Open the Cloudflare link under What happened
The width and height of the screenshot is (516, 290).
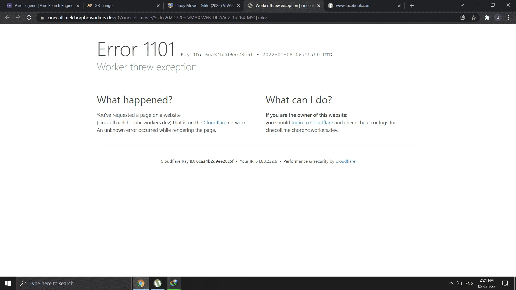pyautogui.click(x=215, y=123)
